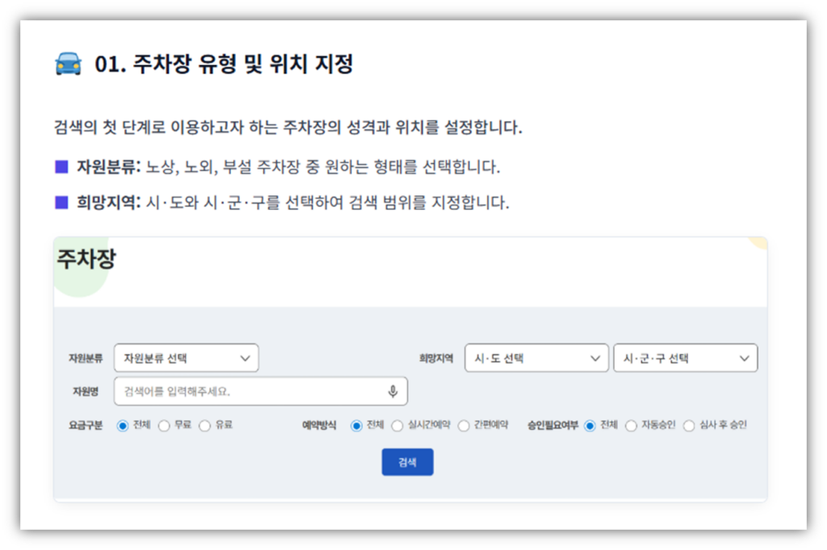Select 전체 under 예약방식
This screenshot has width=827, height=550.
point(356,426)
